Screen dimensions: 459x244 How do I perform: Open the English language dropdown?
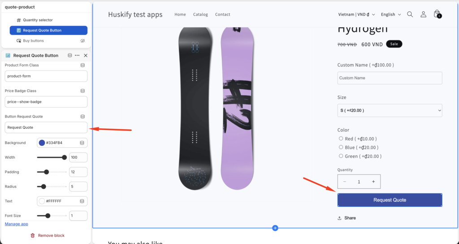(x=391, y=14)
